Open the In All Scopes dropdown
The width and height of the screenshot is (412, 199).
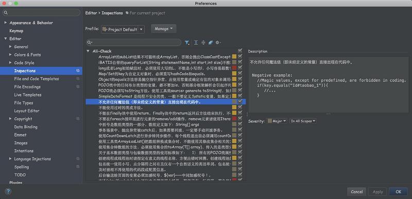(303, 121)
